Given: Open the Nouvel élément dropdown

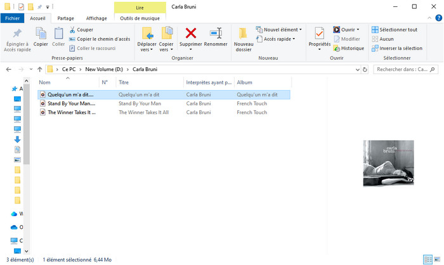Looking at the screenshot, I should pyautogui.click(x=279, y=30).
